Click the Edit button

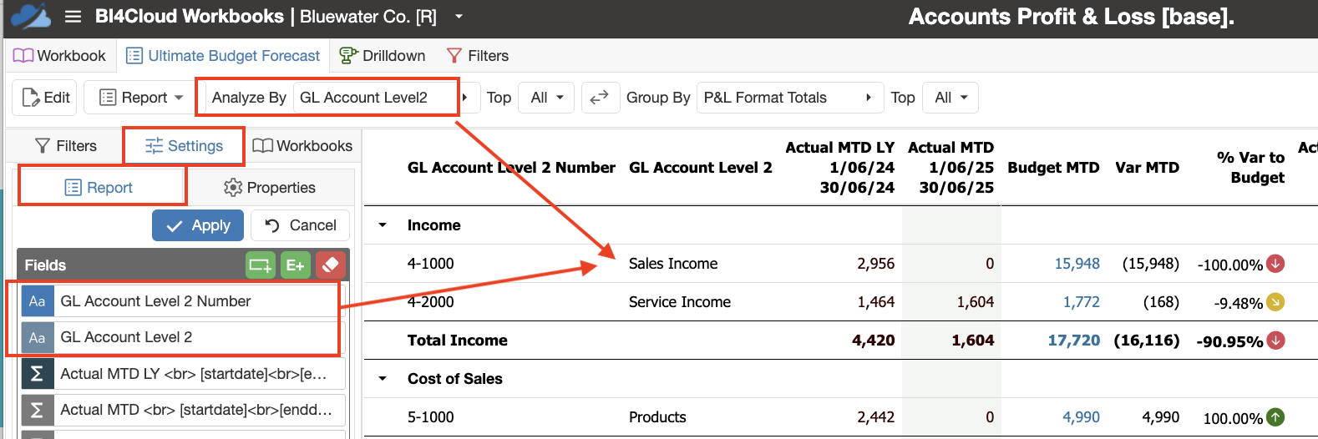45,98
